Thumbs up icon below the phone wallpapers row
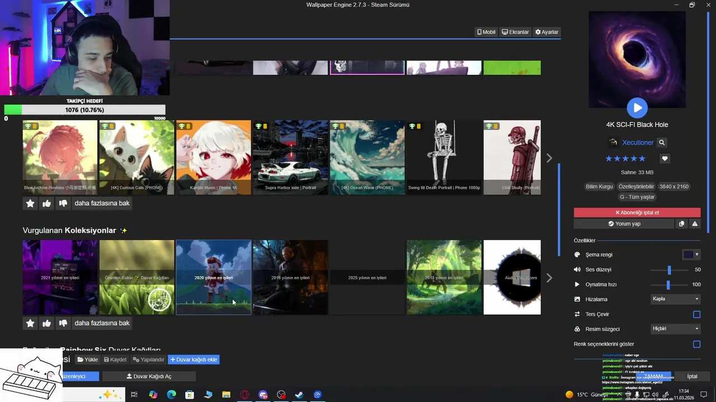716x402 pixels. (x=46, y=203)
